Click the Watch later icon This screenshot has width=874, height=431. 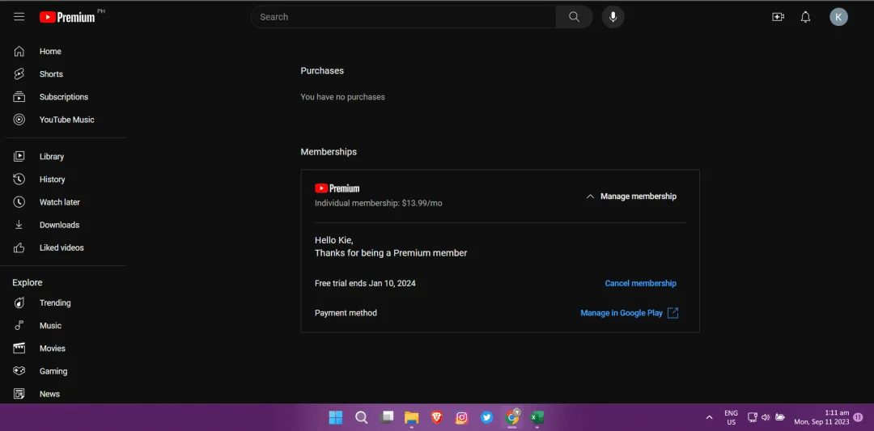tap(19, 202)
